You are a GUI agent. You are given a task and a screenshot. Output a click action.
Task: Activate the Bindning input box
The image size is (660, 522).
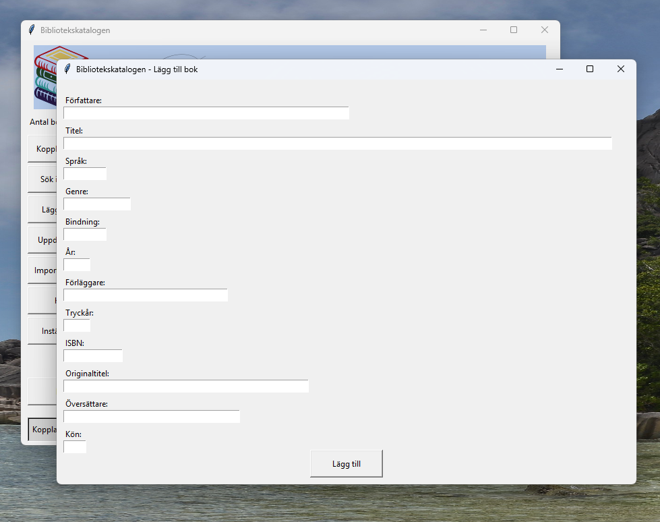point(85,234)
